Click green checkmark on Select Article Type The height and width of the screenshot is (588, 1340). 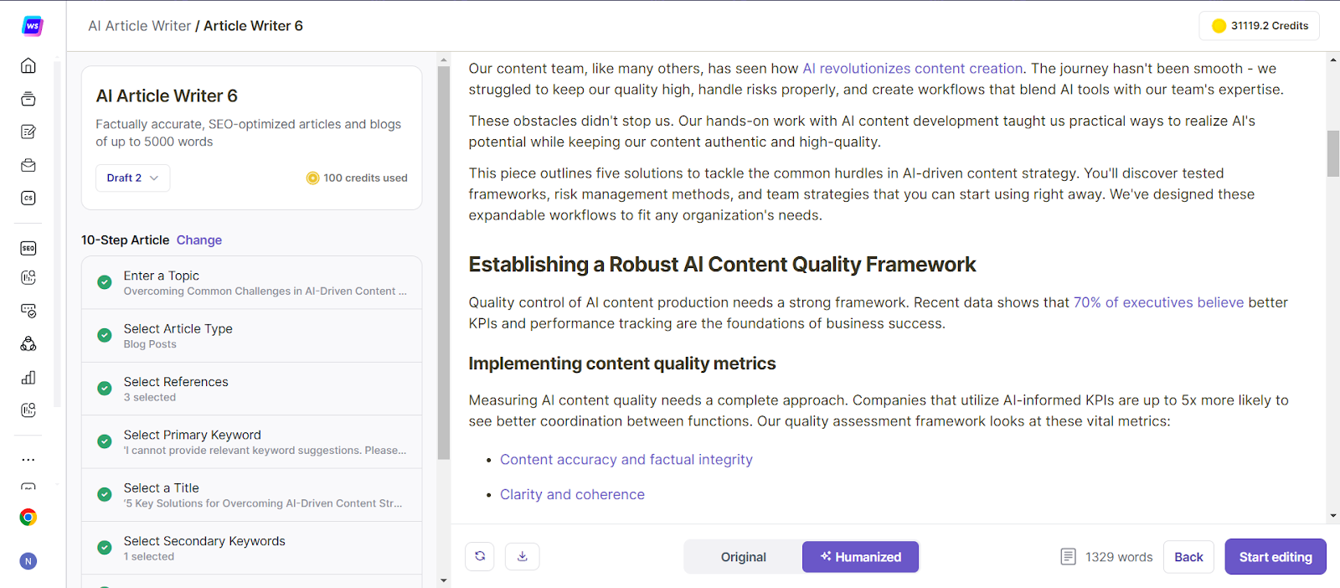105,335
